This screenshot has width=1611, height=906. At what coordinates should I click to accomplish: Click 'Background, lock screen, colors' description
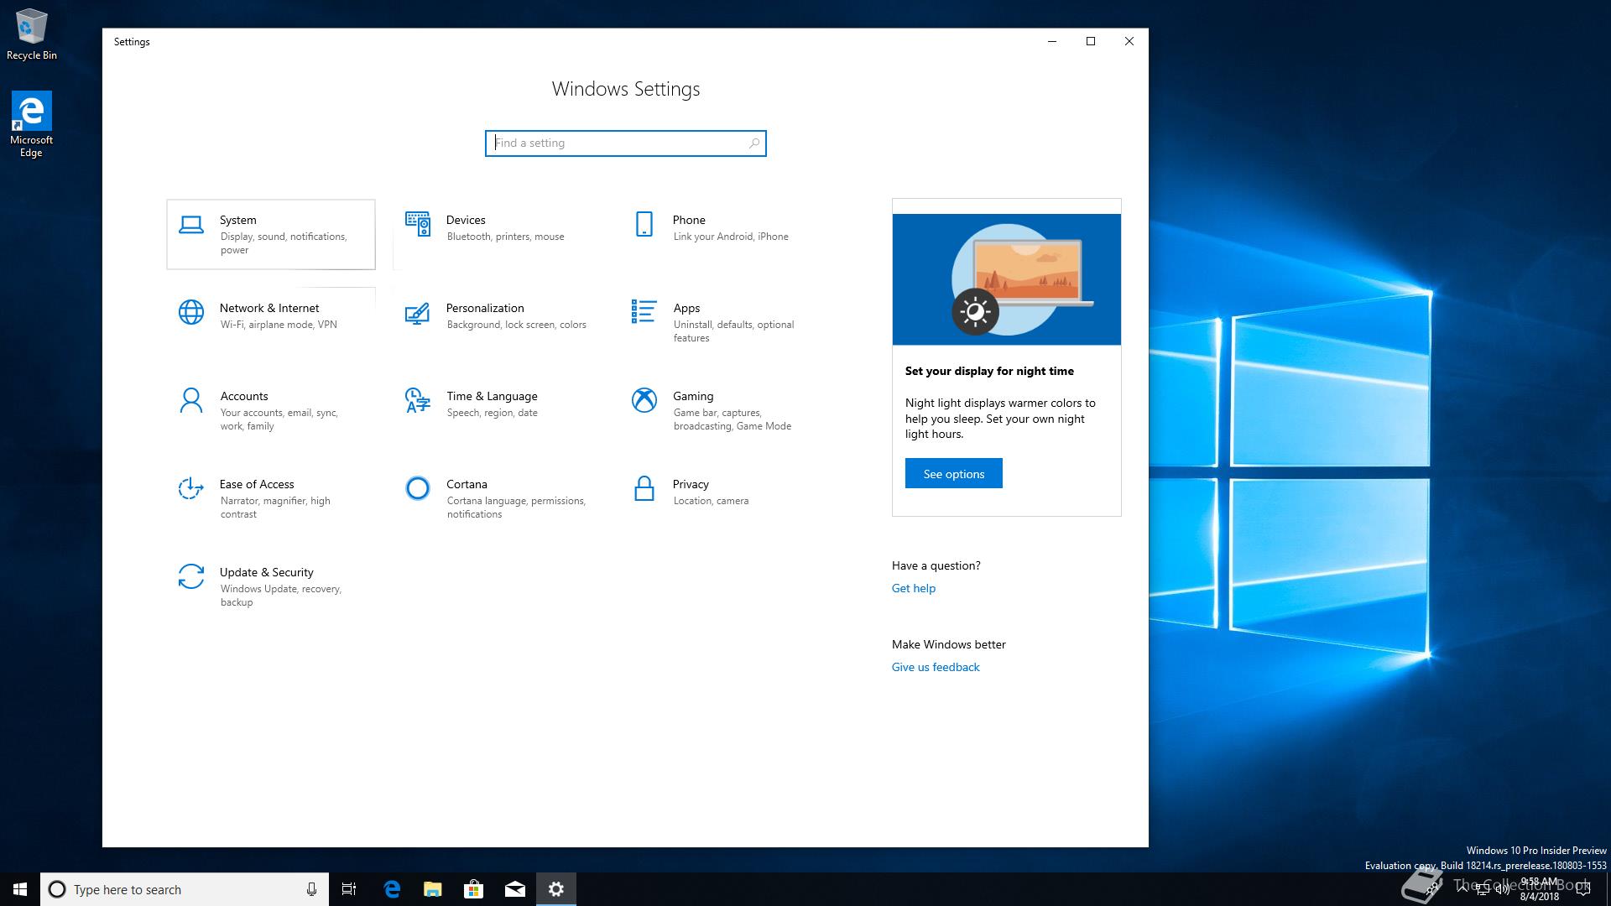pos(517,325)
